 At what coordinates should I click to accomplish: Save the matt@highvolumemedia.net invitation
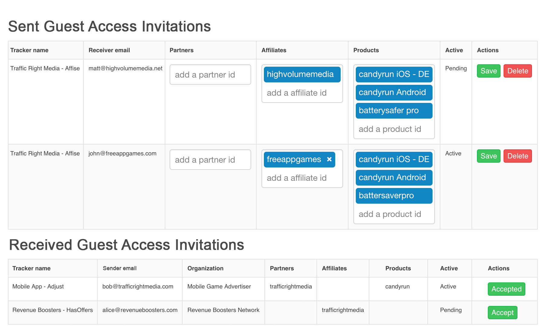[488, 71]
